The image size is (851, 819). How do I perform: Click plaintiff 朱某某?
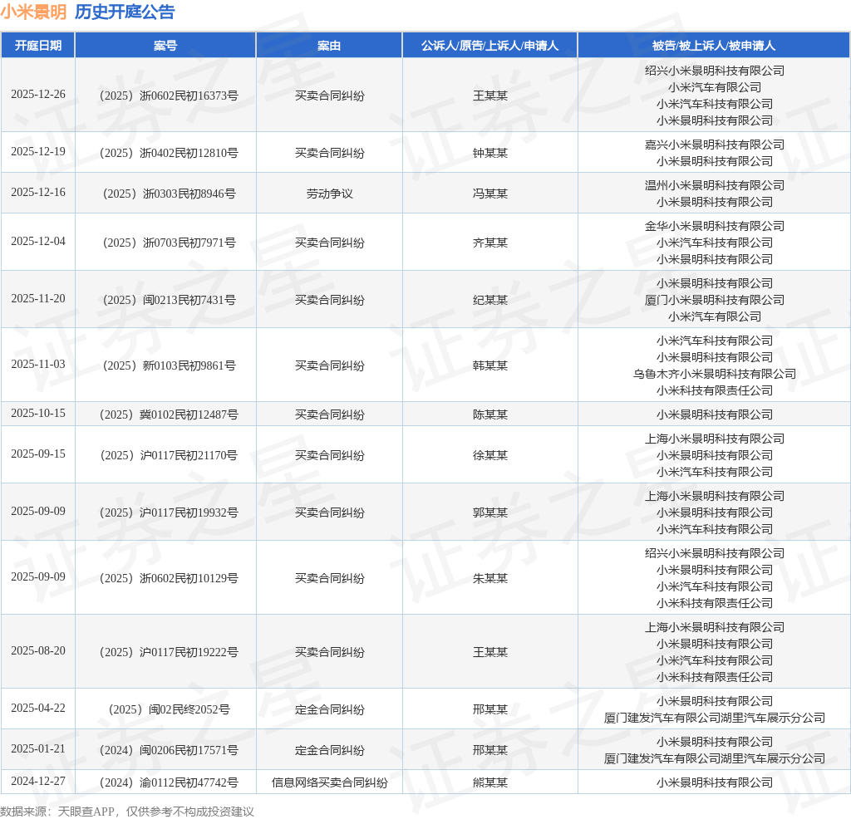(x=490, y=579)
